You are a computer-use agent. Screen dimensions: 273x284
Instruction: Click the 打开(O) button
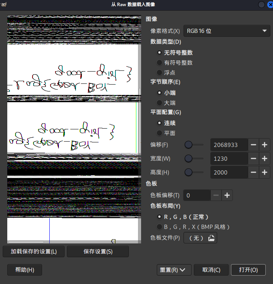tap(248, 270)
